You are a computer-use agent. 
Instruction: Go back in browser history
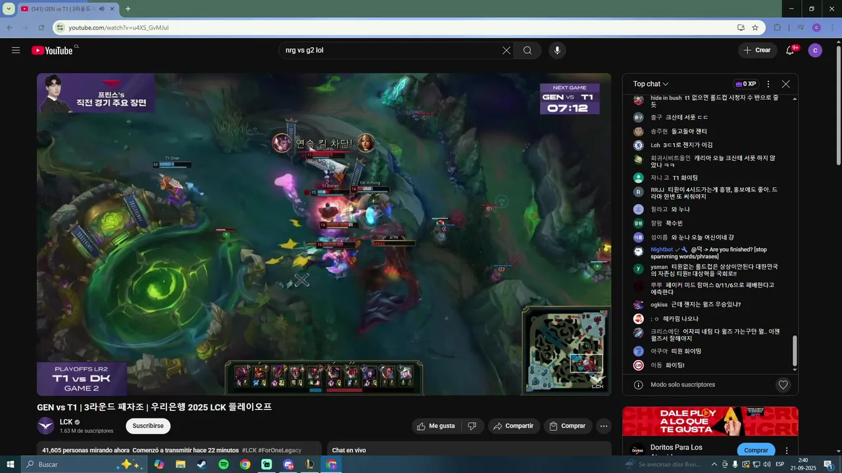click(9, 28)
